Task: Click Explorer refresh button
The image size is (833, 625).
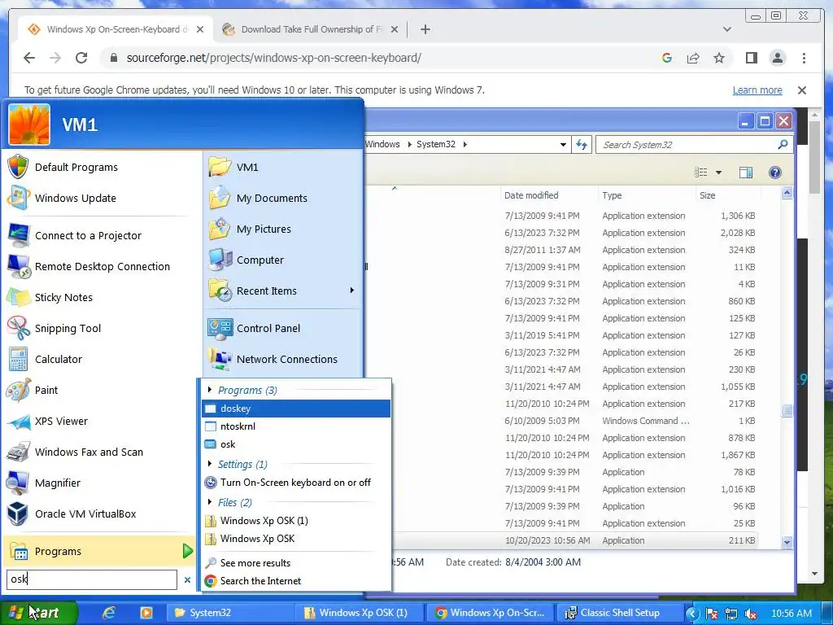Action: pos(582,145)
